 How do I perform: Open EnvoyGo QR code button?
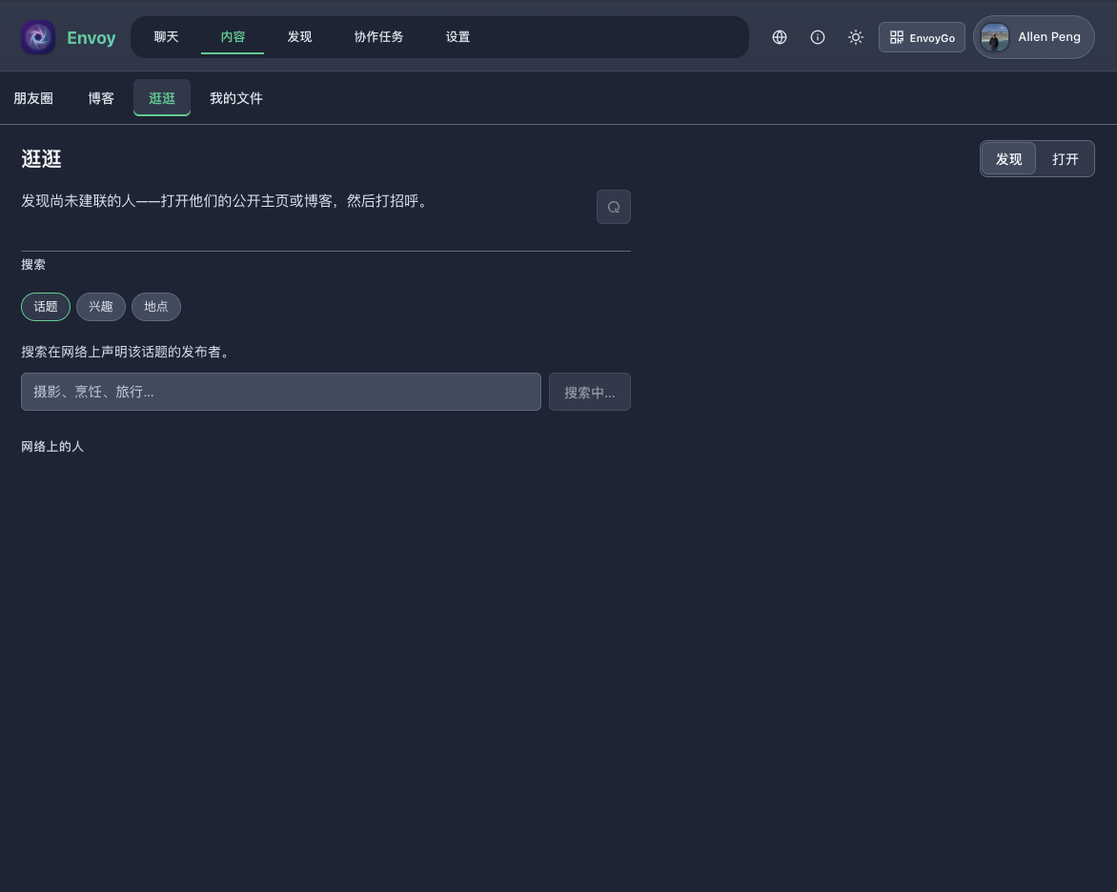click(x=922, y=37)
